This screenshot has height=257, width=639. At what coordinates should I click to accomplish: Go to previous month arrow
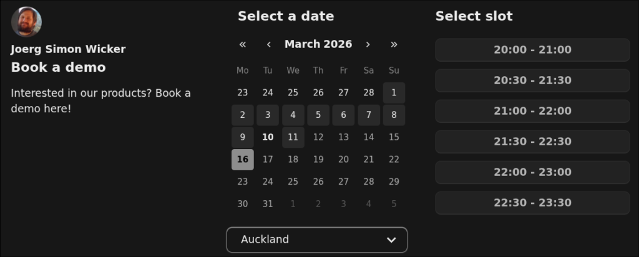pos(268,44)
